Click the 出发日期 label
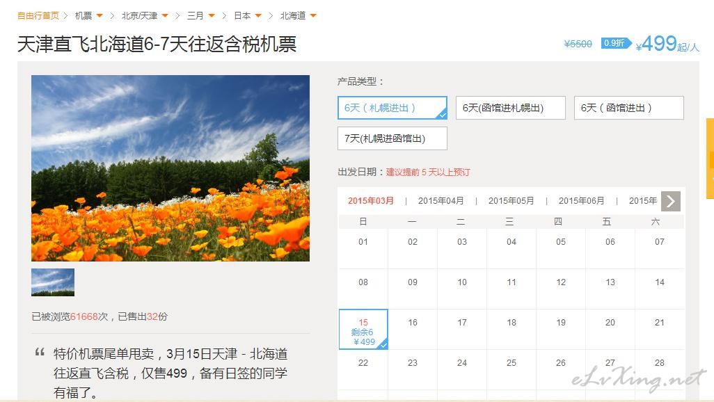Image resolution: width=714 pixels, height=402 pixels. pyautogui.click(x=360, y=172)
